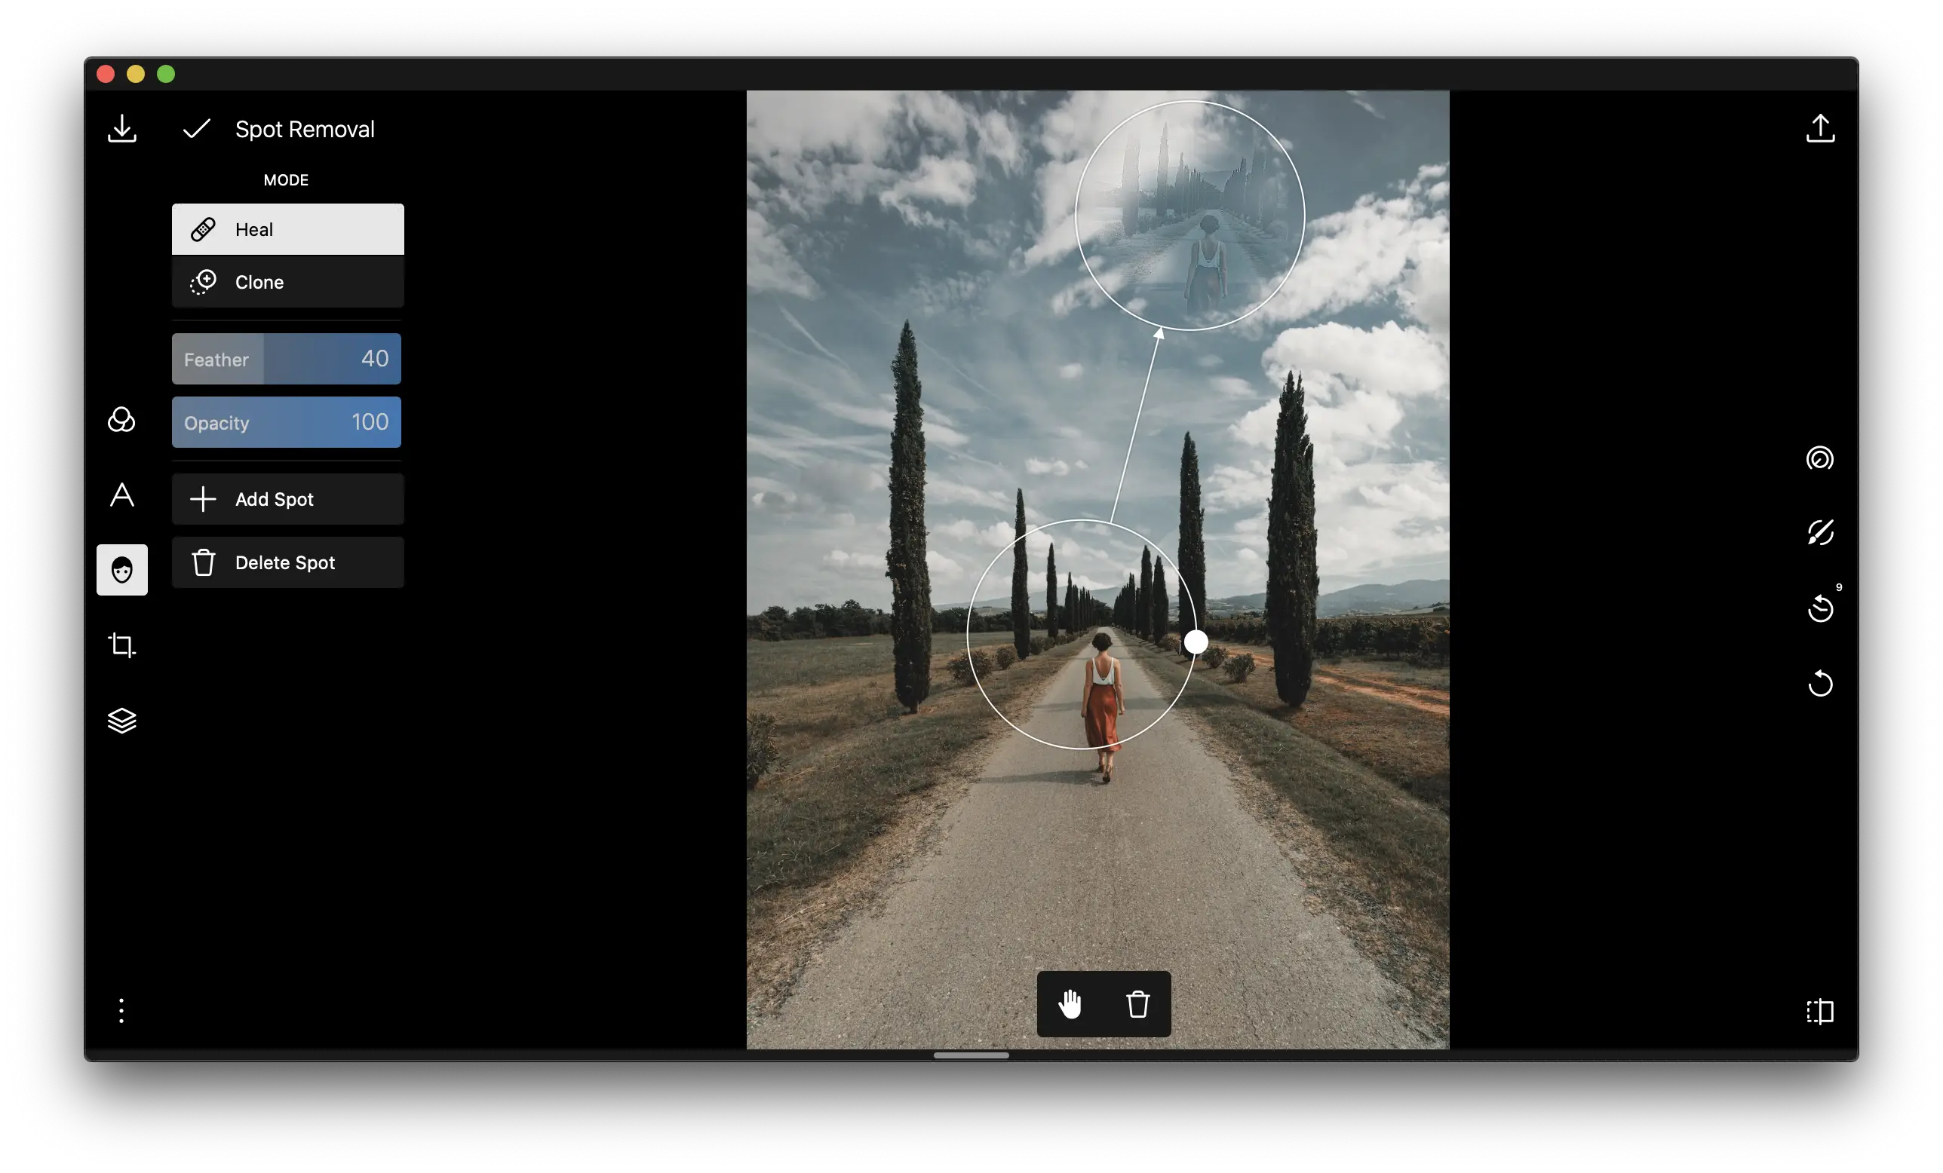Select Heal mode
The width and height of the screenshot is (1943, 1173).
point(288,229)
